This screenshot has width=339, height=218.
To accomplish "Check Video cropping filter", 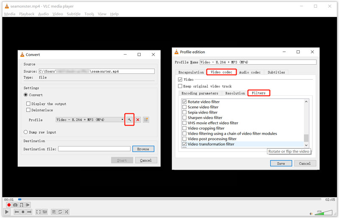I will point(184,128).
